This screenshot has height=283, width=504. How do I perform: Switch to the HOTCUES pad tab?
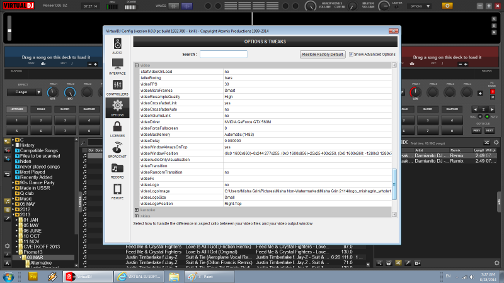(16, 109)
